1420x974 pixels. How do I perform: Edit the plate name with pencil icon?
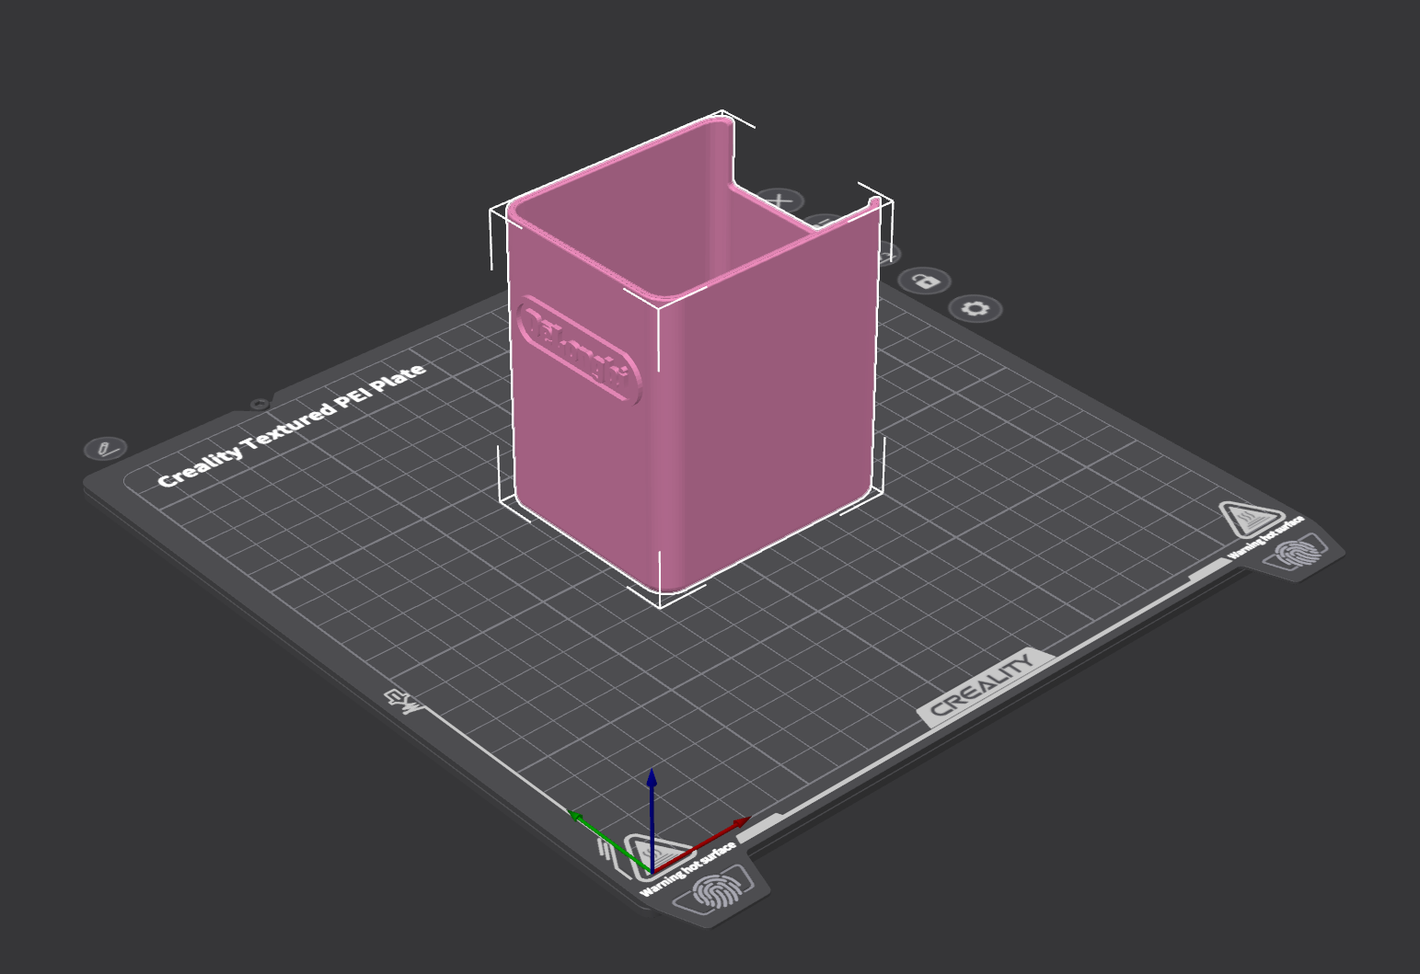(106, 449)
